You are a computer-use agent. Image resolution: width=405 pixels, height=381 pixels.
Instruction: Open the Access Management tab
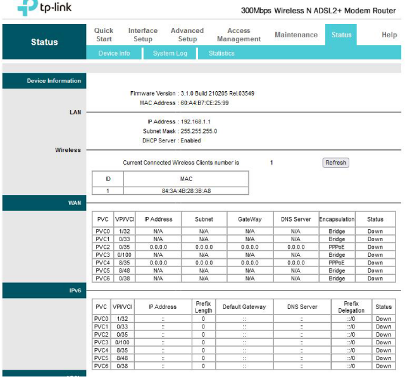click(239, 35)
